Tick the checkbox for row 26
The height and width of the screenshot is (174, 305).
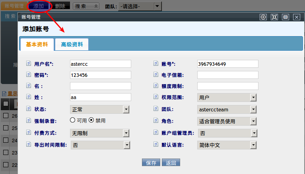click(6, 115)
